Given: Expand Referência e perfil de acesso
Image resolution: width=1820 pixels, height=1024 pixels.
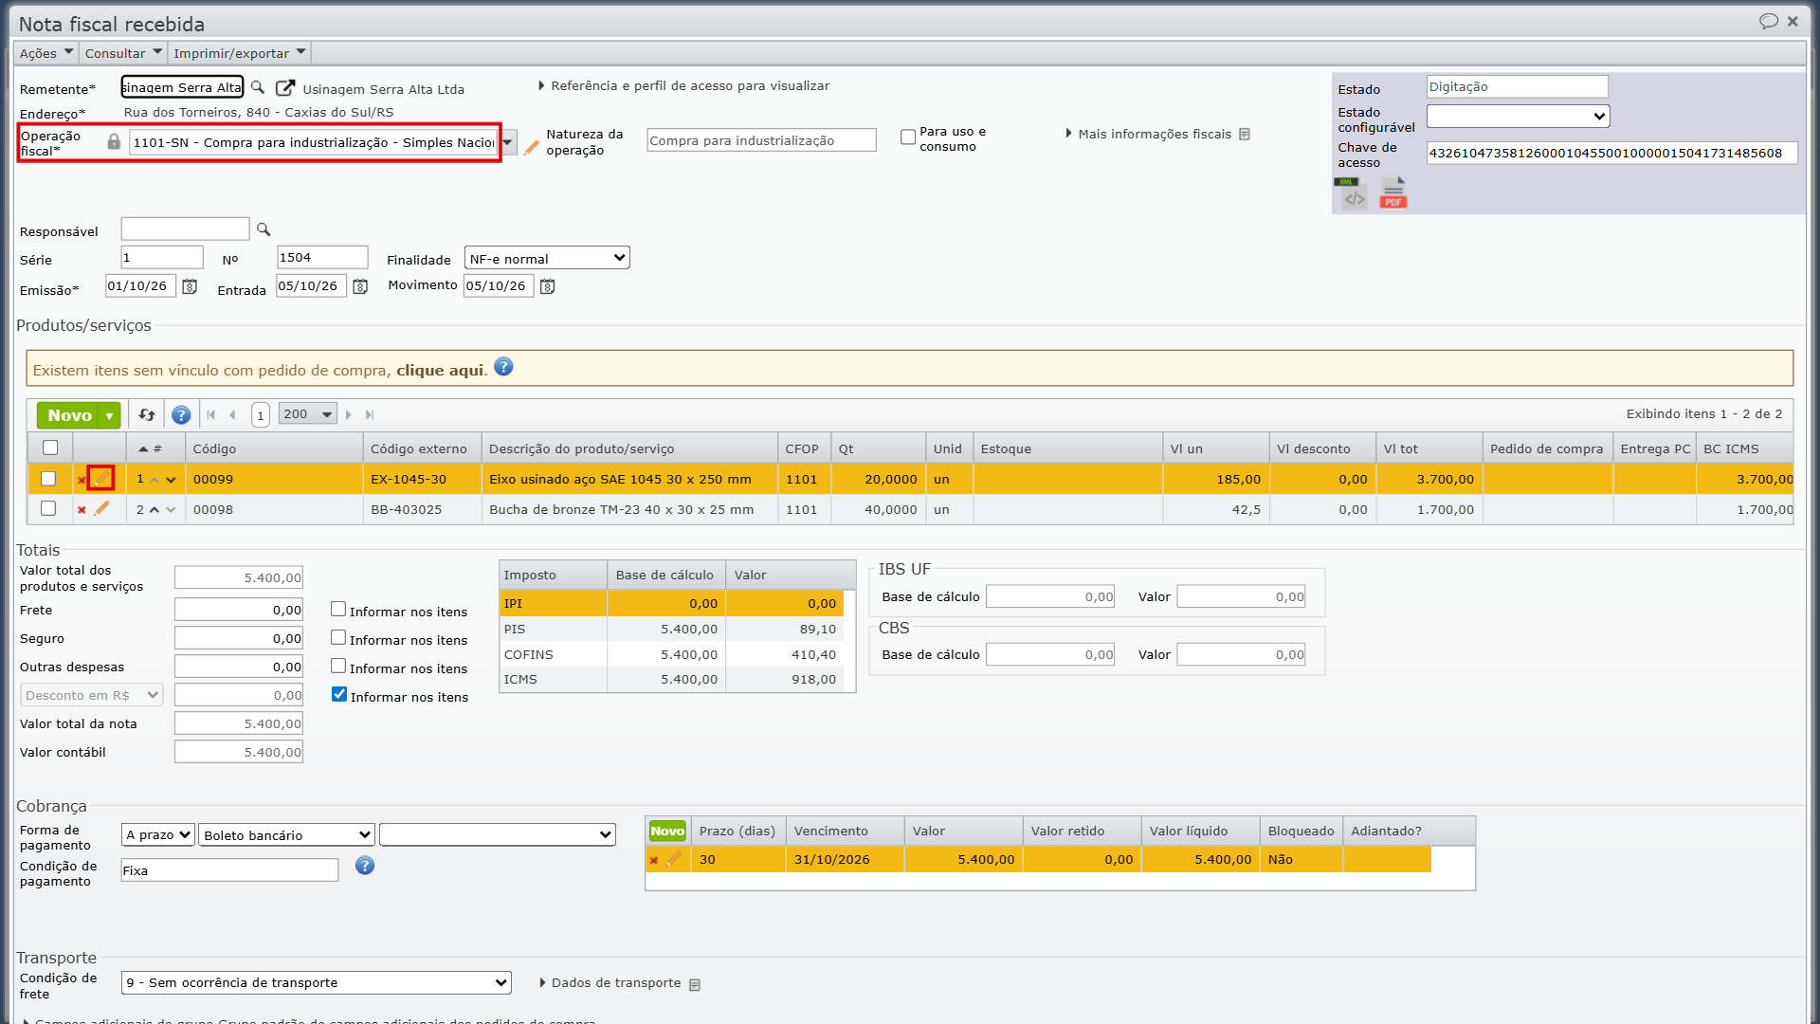Looking at the screenshot, I should pos(684,85).
